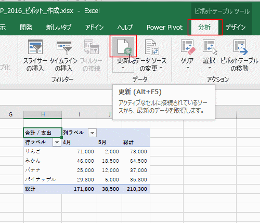Click the クリア icon in アクション group

point(188,46)
